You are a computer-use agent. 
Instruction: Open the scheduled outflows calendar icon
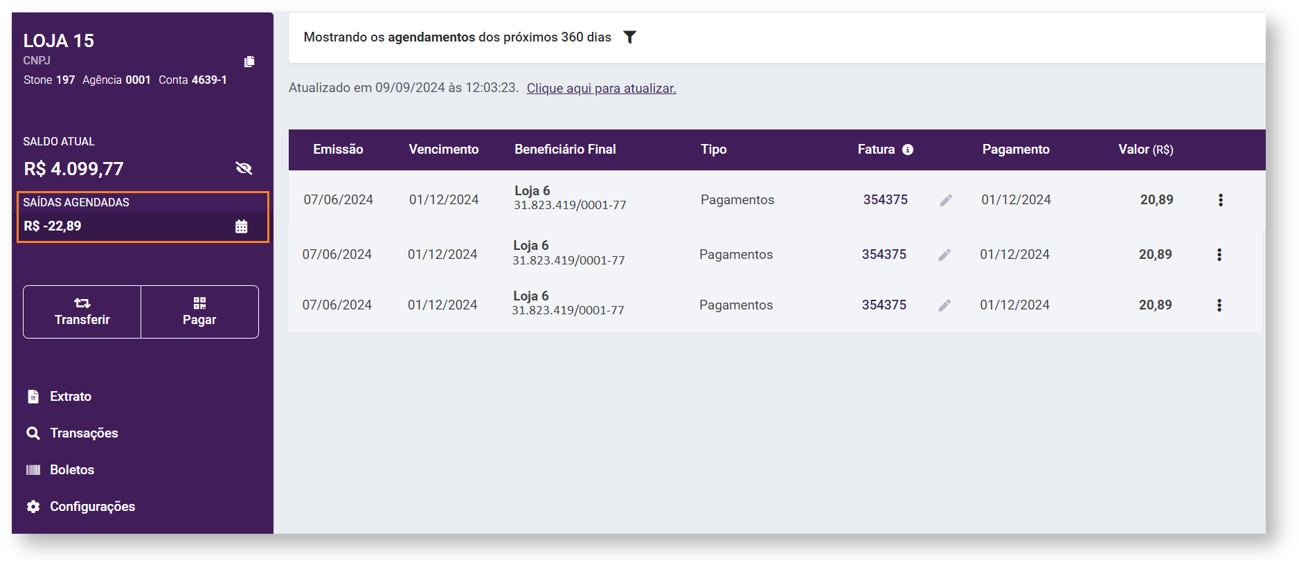coord(241,226)
